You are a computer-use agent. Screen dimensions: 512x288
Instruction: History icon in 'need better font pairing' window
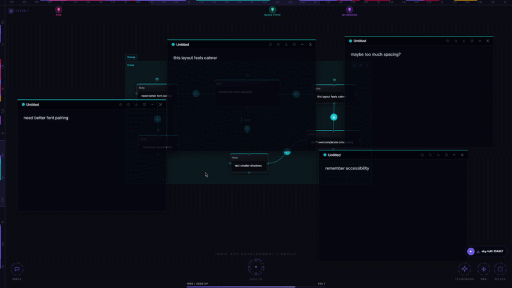click(120, 105)
